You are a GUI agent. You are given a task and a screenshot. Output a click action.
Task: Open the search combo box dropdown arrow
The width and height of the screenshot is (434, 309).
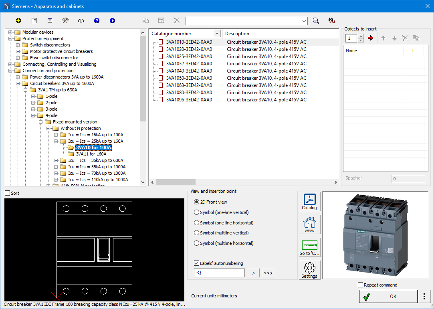coord(304,21)
